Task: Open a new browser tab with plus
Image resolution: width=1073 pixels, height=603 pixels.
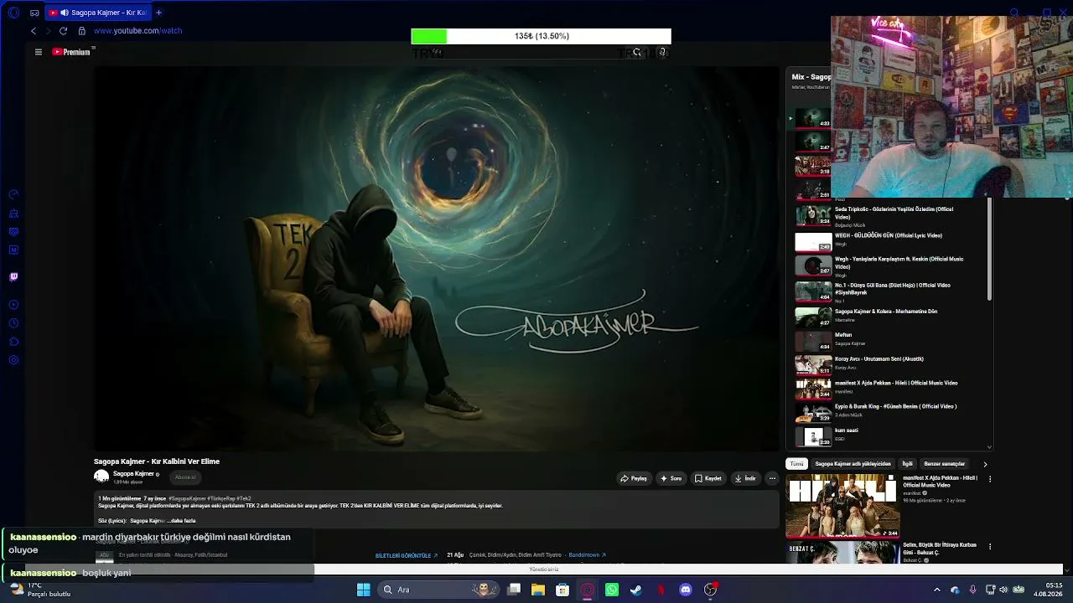Action: 158,13
